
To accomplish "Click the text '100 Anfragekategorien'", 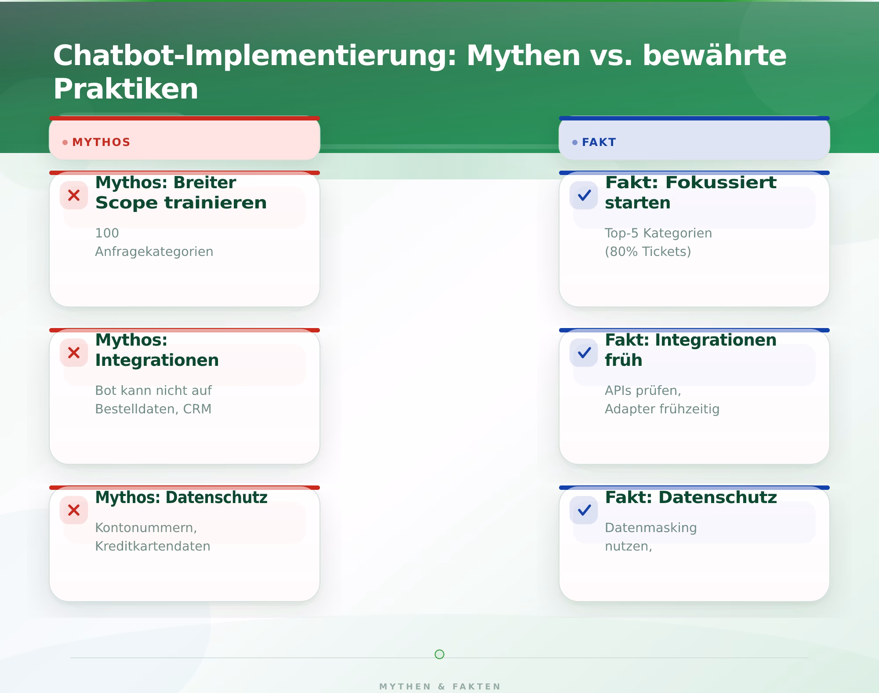I will (x=154, y=242).
